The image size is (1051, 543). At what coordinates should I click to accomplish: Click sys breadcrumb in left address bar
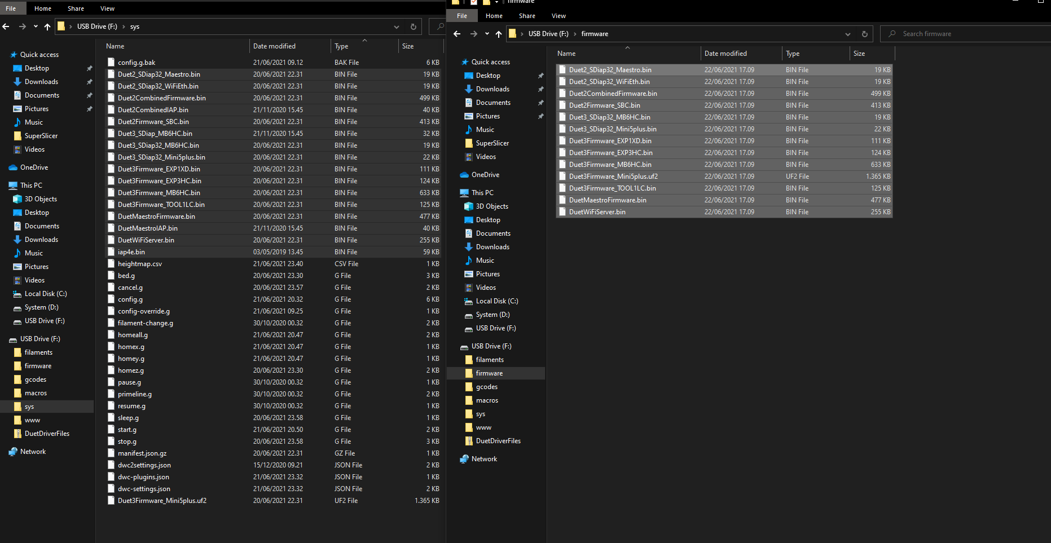click(135, 27)
